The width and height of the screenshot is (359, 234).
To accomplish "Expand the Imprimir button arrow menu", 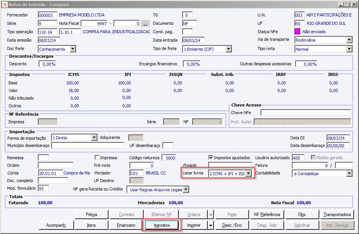I will (x=211, y=225).
